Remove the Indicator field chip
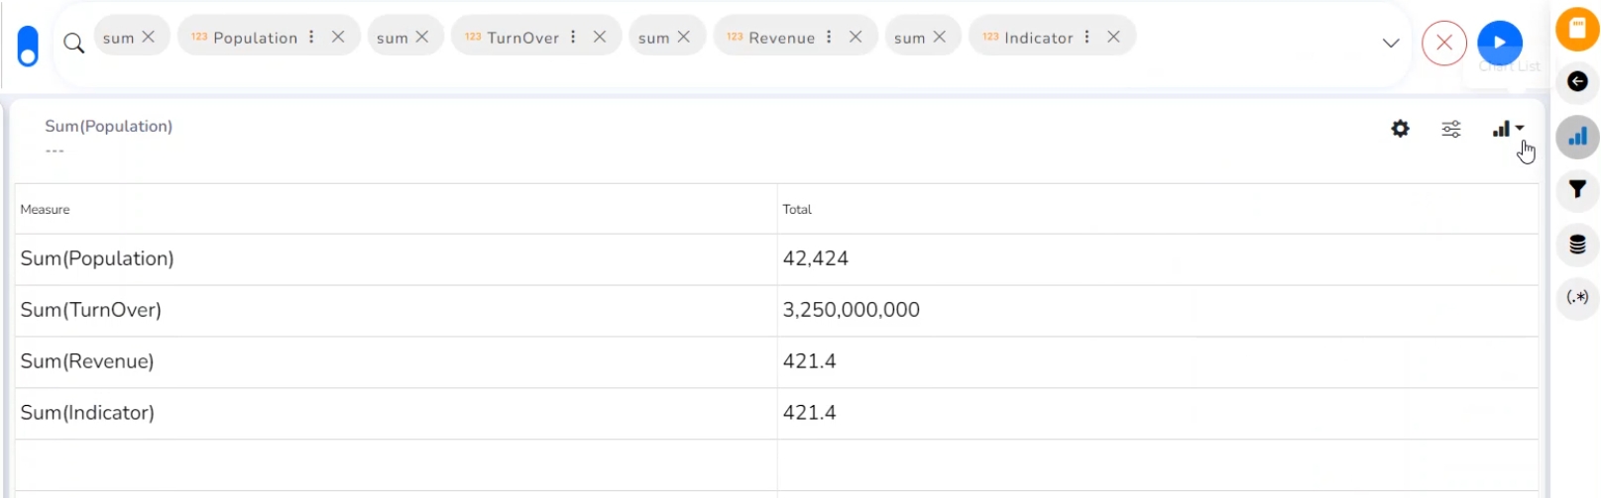The image size is (1601, 498). (1113, 37)
